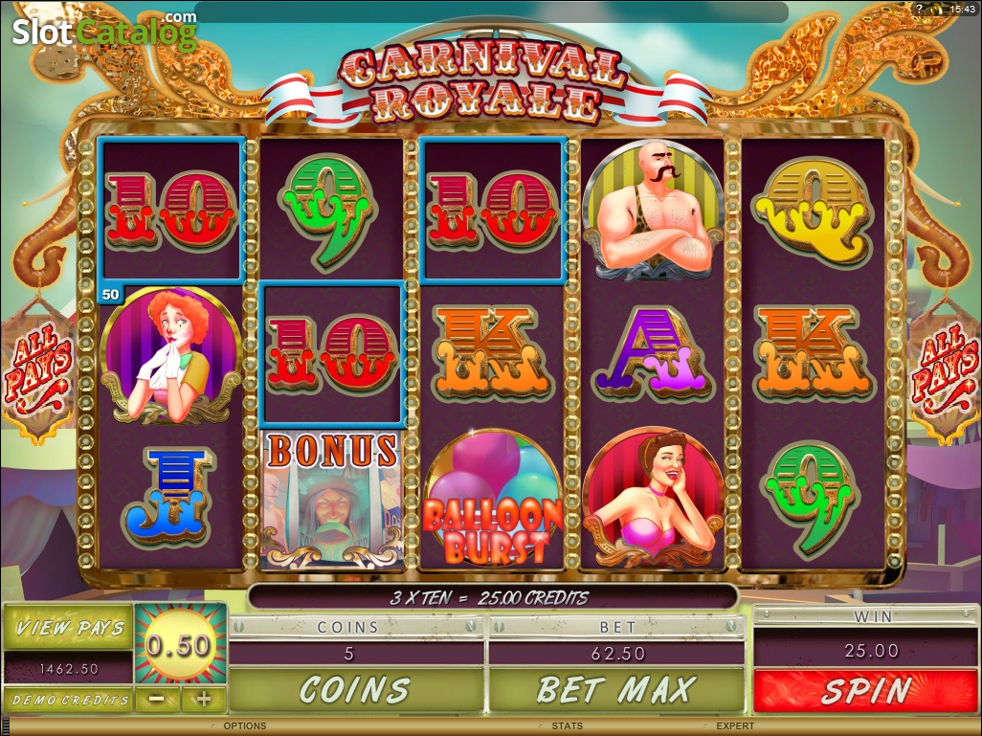This screenshot has width=982, height=736.
Task: Open the OPTIONS menu
Action: [x=245, y=726]
